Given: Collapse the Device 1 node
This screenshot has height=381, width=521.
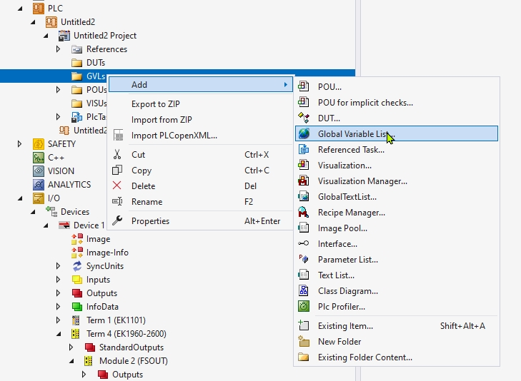Looking at the screenshot, I should coord(46,225).
